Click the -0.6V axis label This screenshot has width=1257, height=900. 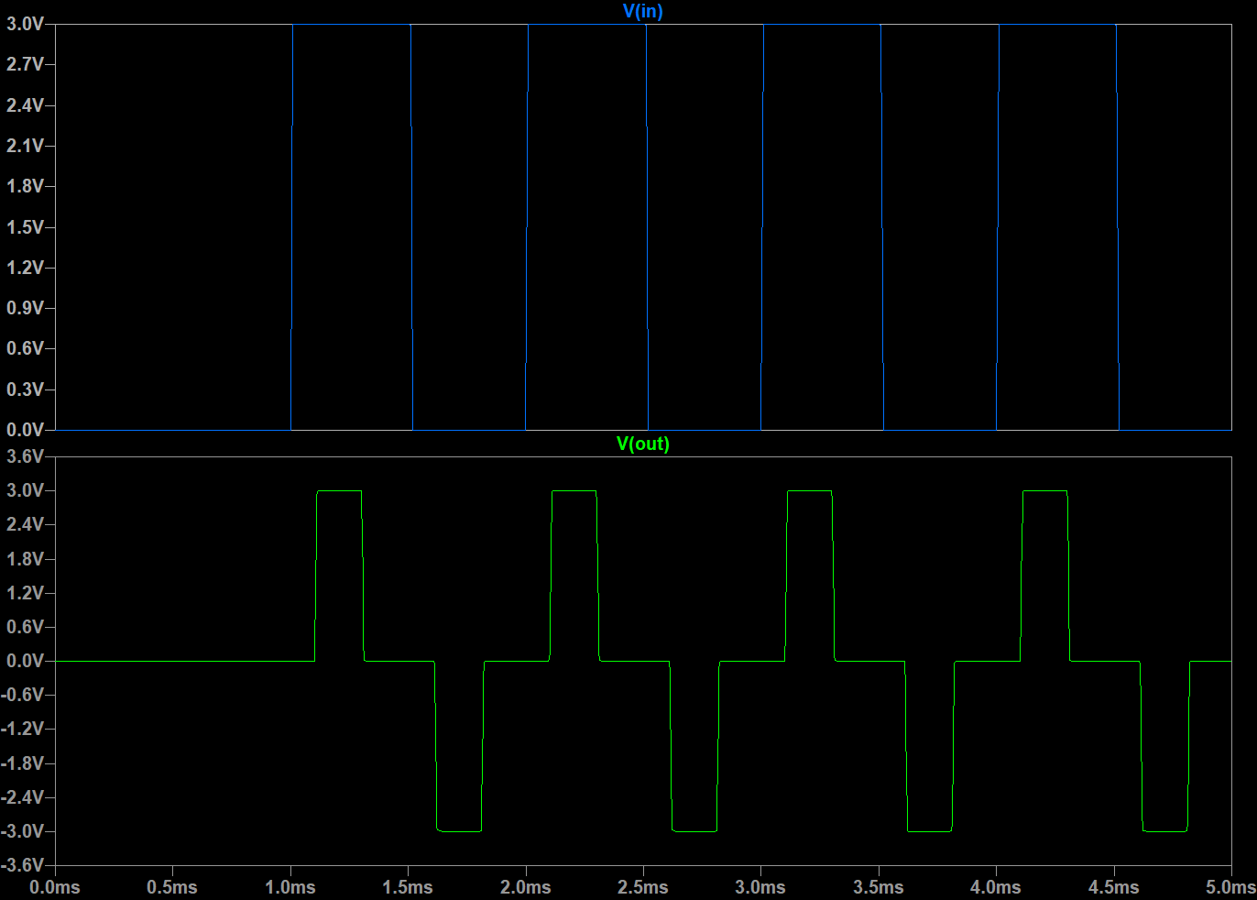tap(23, 695)
